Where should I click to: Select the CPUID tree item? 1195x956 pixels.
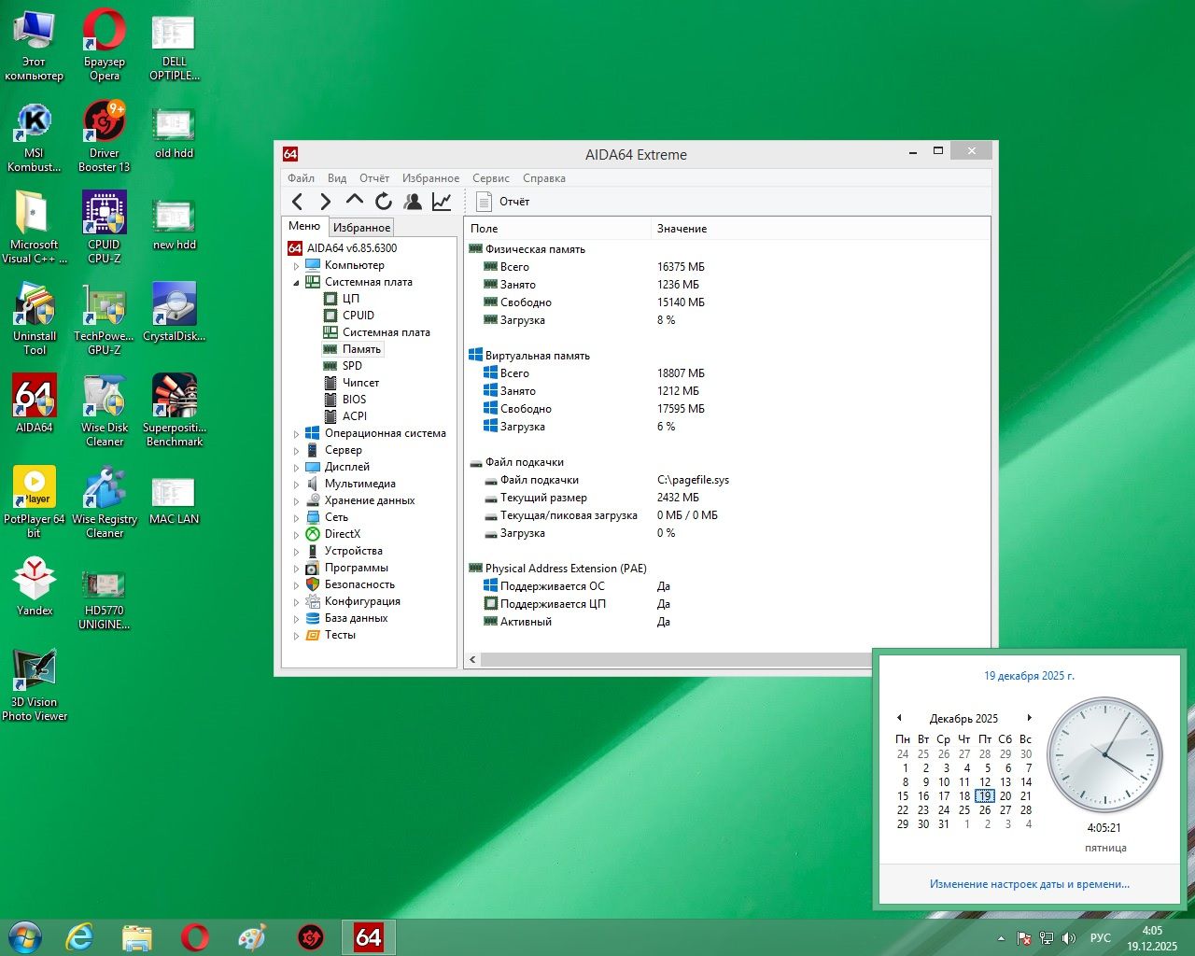[x=358, y=316]
